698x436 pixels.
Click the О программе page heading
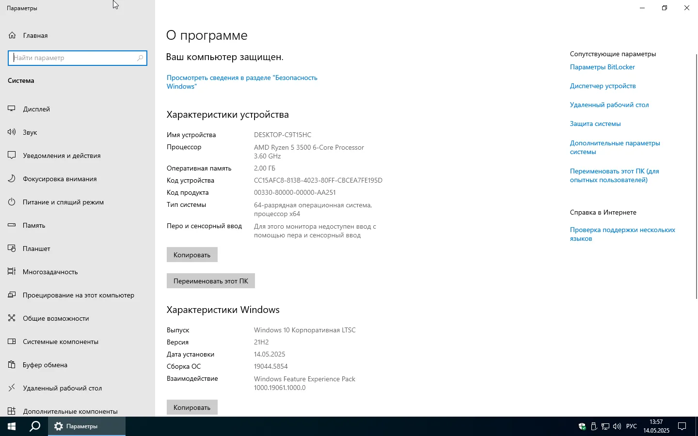tap(207, 35)
